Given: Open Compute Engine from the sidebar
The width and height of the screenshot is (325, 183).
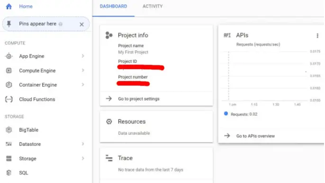Looking at the screenshot, I should (37, 71).
